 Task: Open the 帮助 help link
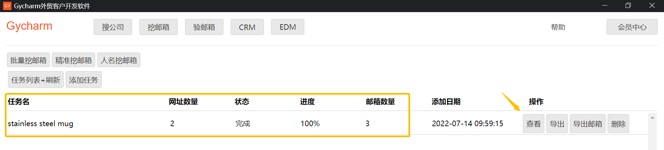click(x=558, y=27)
